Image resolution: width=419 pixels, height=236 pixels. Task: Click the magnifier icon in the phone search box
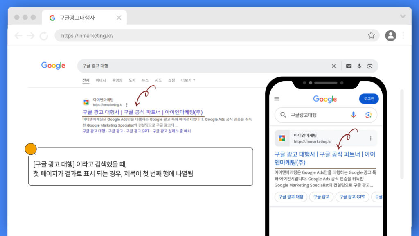coord(283,115)
